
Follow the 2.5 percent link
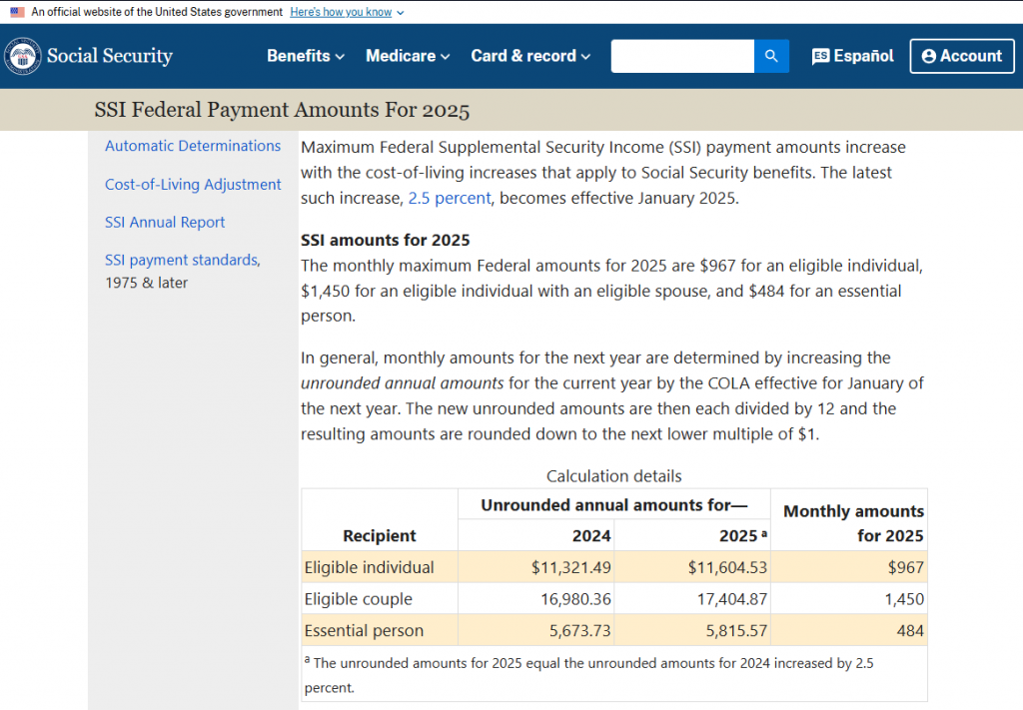pyautogui.click(x=450, y=198)
